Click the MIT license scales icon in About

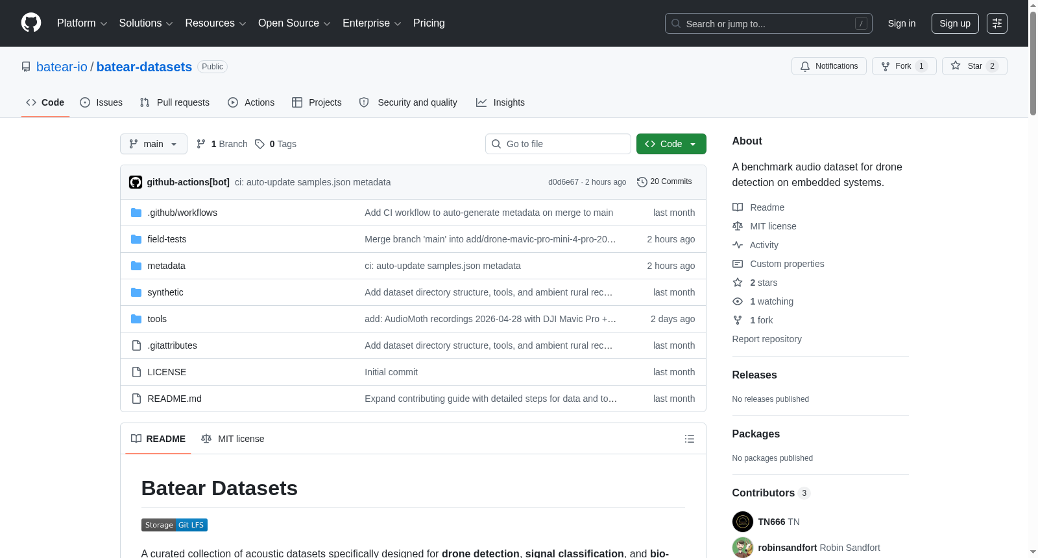tap(738, 226)
